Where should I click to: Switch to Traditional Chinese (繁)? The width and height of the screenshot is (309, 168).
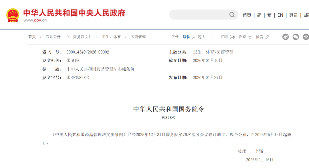coord(269,15)
